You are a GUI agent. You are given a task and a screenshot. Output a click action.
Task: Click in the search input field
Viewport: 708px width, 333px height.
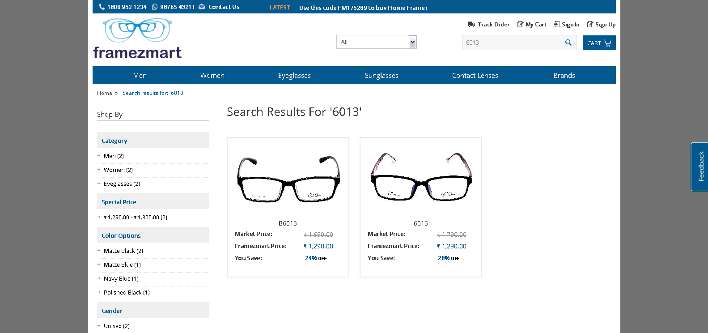pyautogui.click(x=513, y=43)
